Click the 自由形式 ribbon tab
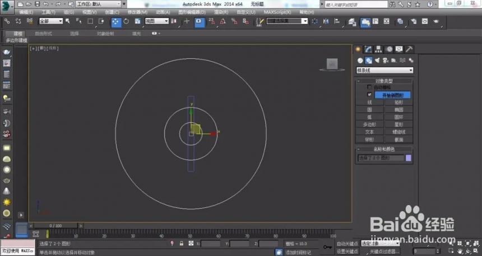This screenshot has width=482, height=256. (x=43, y=34)
